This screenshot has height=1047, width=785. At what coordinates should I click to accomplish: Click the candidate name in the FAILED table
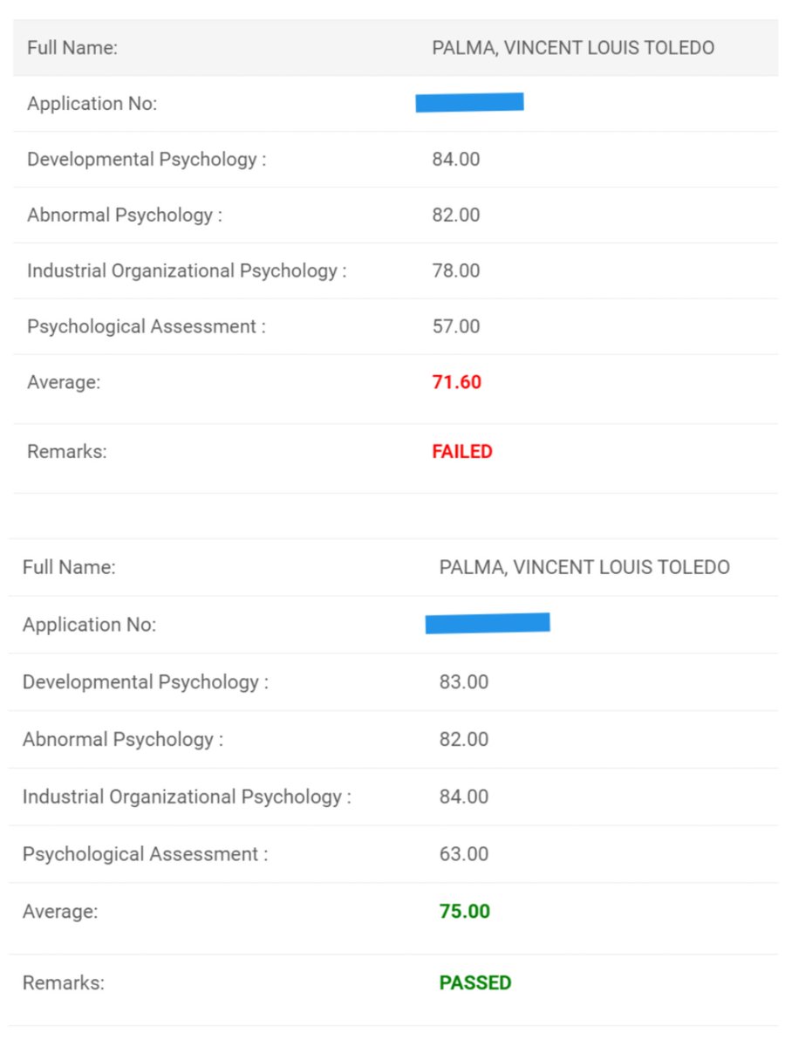(x=573, y=48)
